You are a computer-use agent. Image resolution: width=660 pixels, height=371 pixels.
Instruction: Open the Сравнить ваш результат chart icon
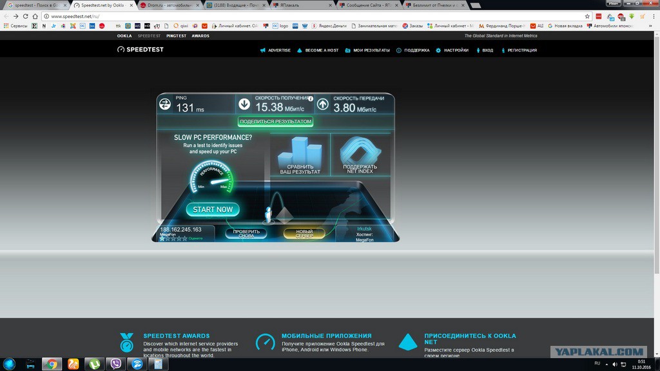300,155
